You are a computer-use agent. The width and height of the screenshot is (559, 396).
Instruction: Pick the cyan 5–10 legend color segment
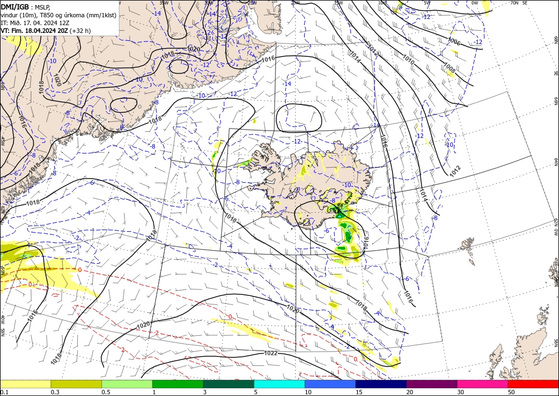[x=279, y=384]
